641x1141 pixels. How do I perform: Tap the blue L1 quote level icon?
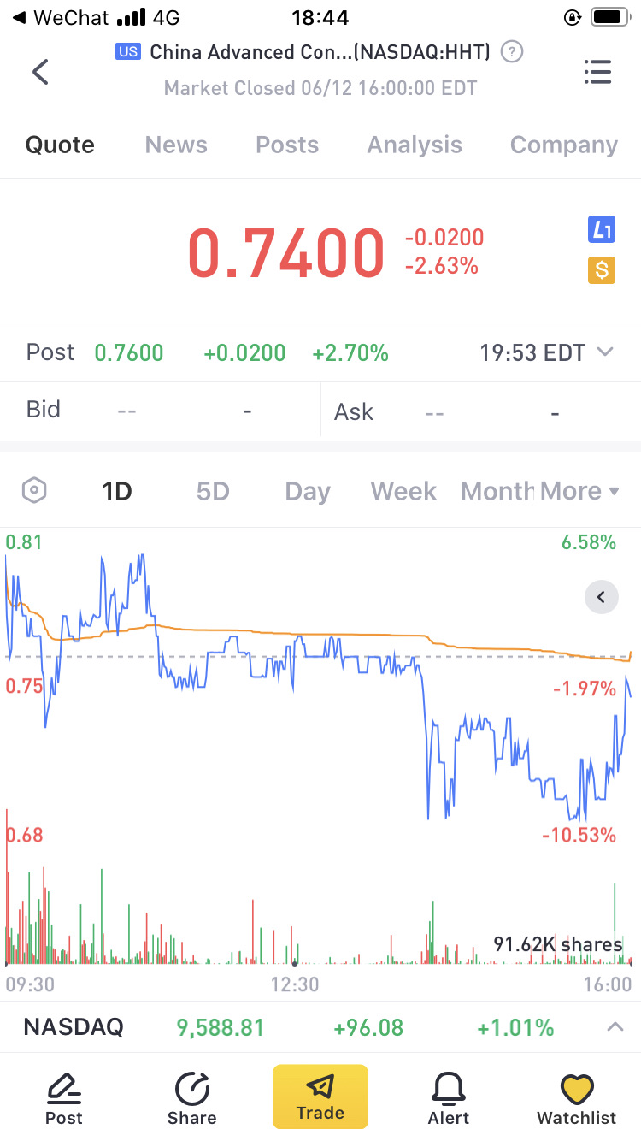tap(602, 229)
